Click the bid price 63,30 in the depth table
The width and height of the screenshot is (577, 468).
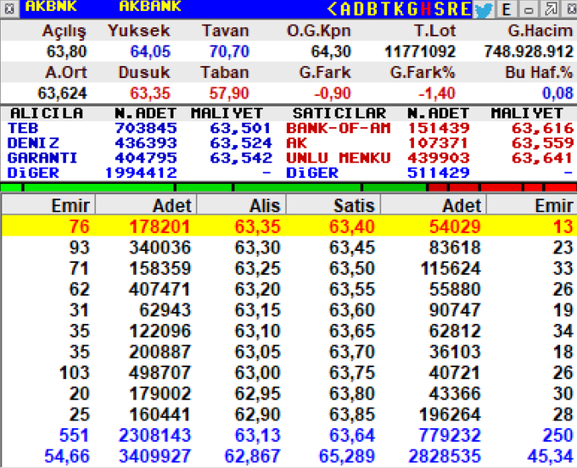coord(258,248)
